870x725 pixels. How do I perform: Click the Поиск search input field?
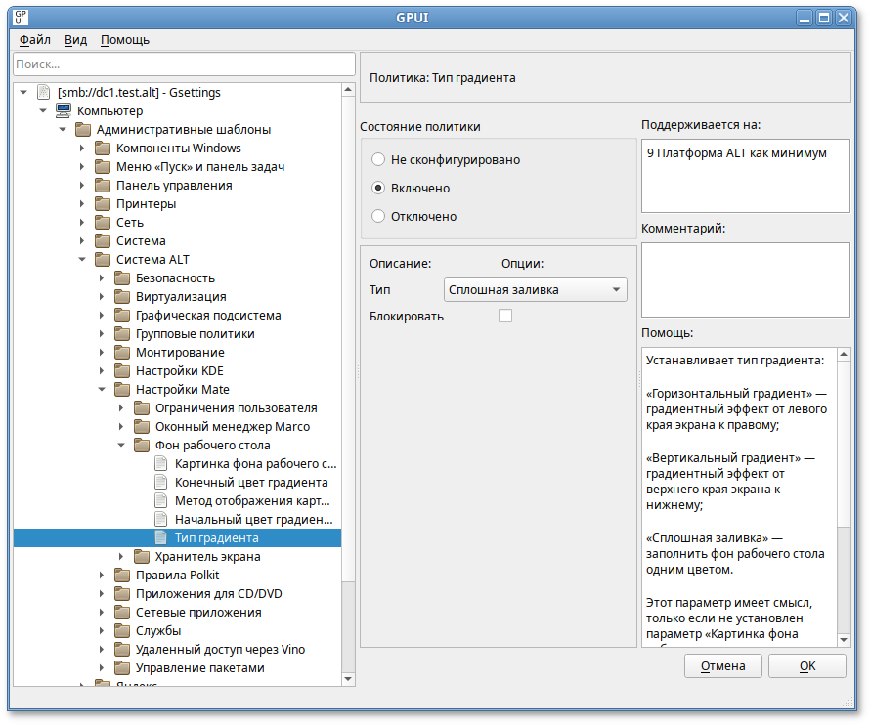(184, 64)
